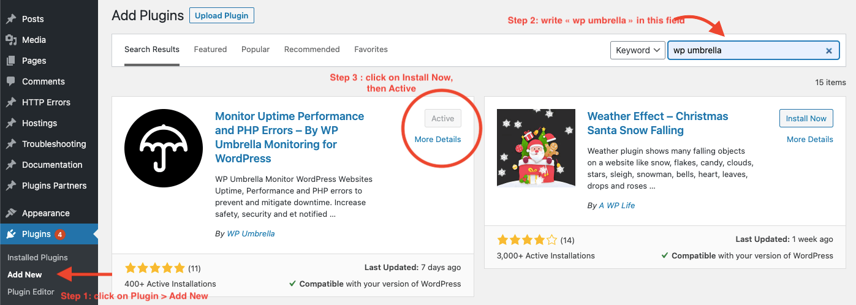Click the Appearance paintbrush icon
This screenshot has width=856, height=305.
(11, 213)
